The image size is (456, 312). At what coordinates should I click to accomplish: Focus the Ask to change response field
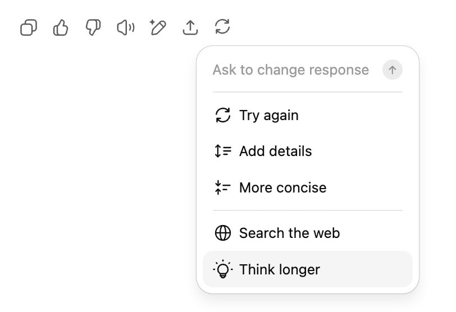point(291,70)
